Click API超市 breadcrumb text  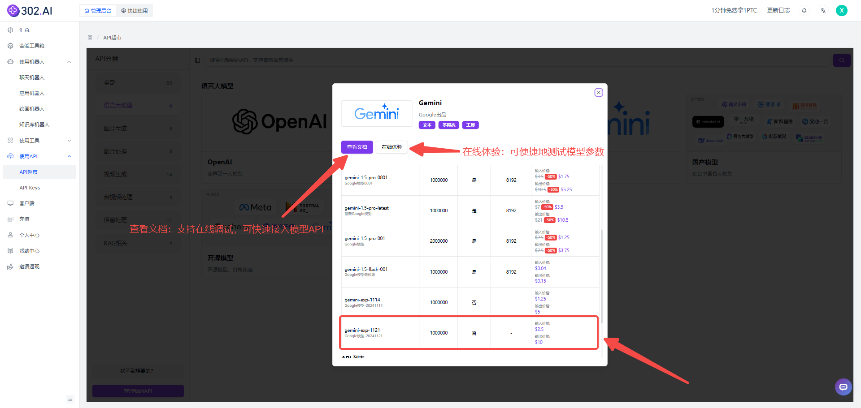click(112, 38)
